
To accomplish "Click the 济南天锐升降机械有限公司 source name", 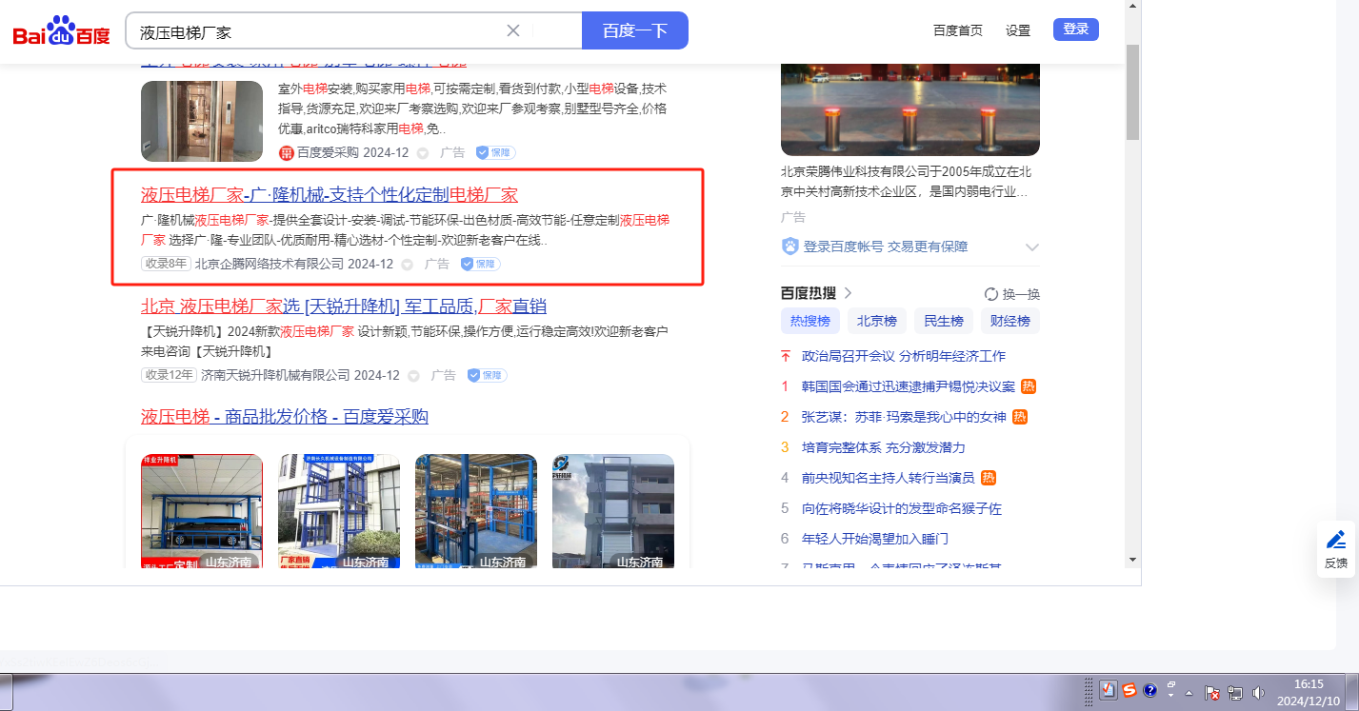I will (276, 375).
